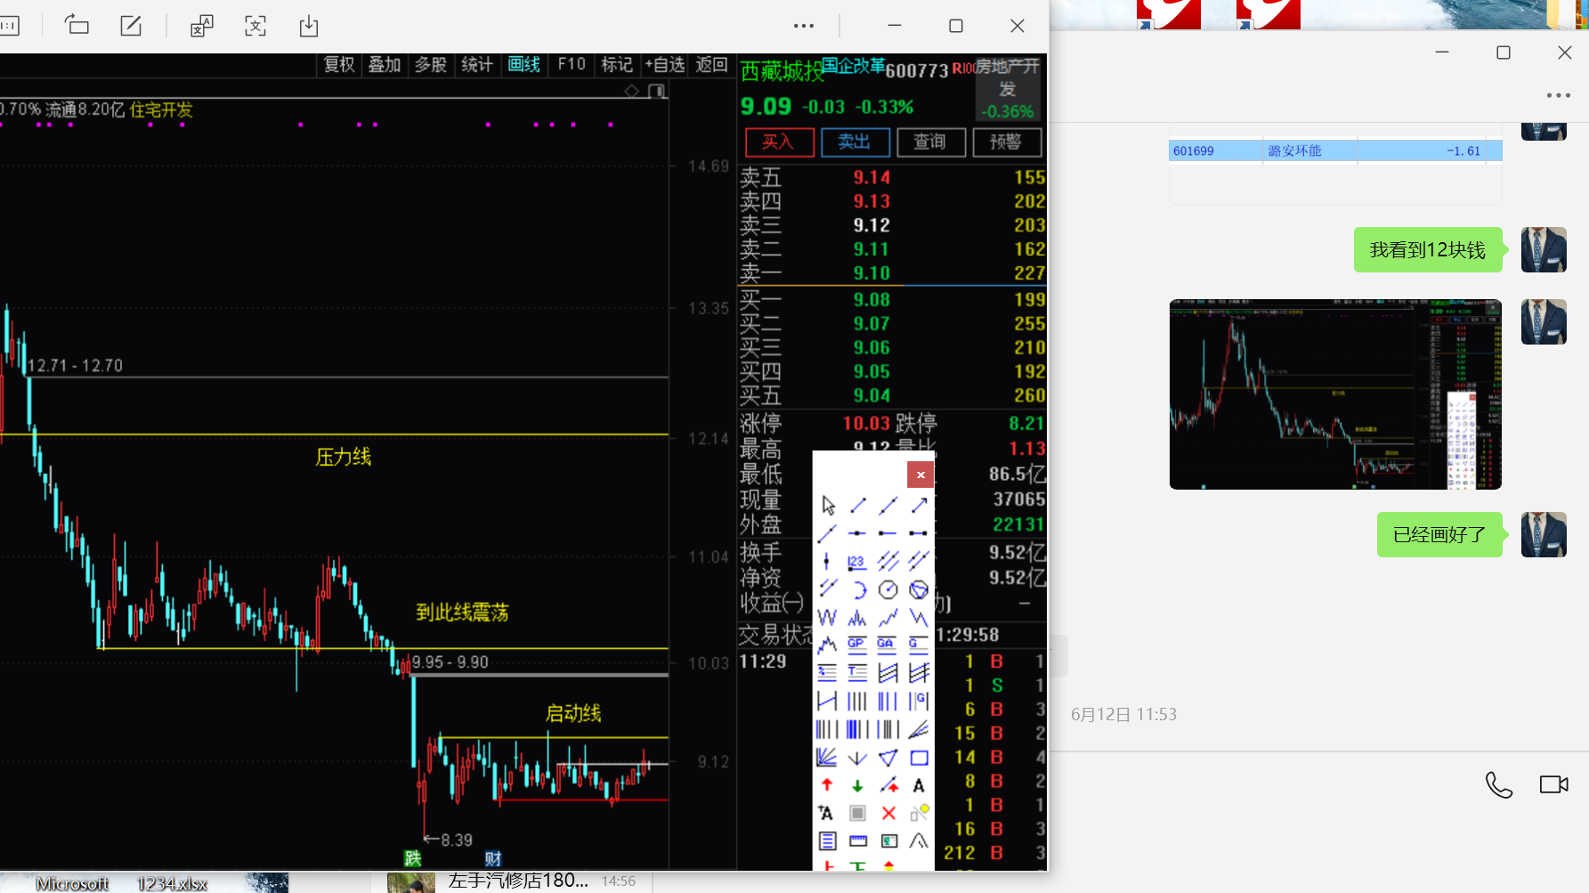This screenshot has height=893, width=1589.
Task: Click the 跌 marker at chart bottom
Action: click(412, 858)
